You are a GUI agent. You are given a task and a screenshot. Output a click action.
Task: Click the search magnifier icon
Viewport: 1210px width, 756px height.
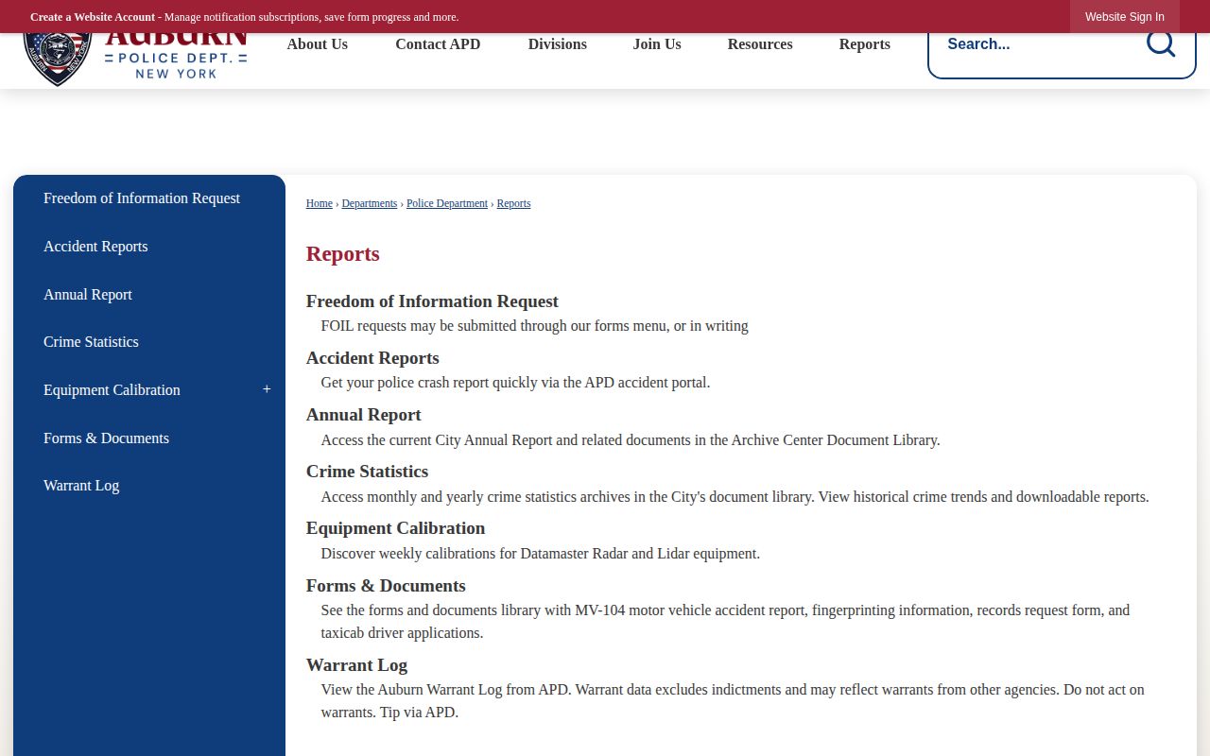click(x=1161, y=43)
